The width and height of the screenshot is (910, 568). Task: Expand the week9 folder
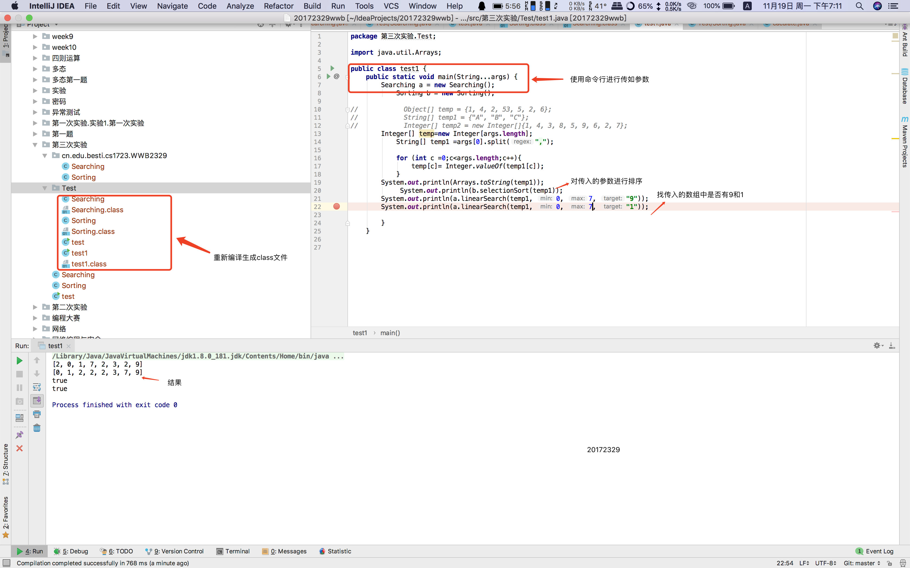coord(35,37)
